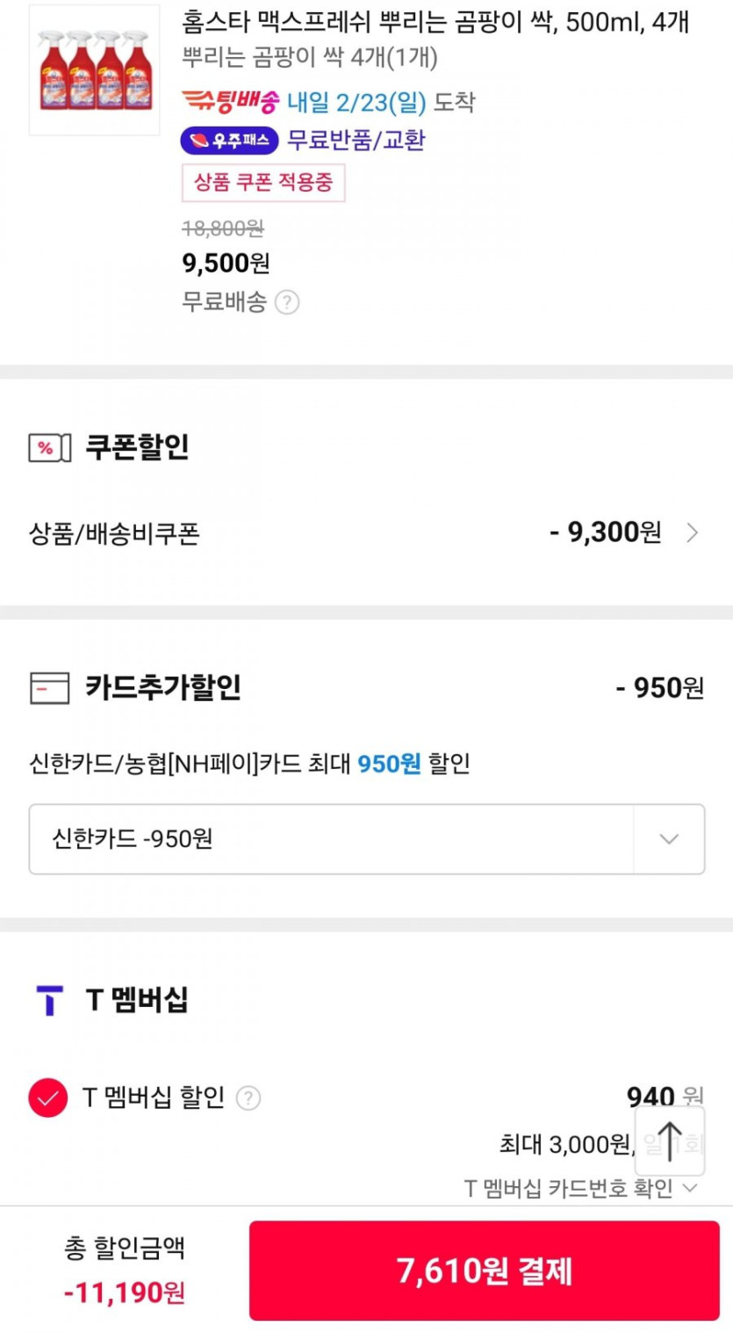Image resolution: width=733 pixels, height=1333 pixels.
Task: Tap the 슈팅배송 delivery logo
Action: (x=230, y=102)
